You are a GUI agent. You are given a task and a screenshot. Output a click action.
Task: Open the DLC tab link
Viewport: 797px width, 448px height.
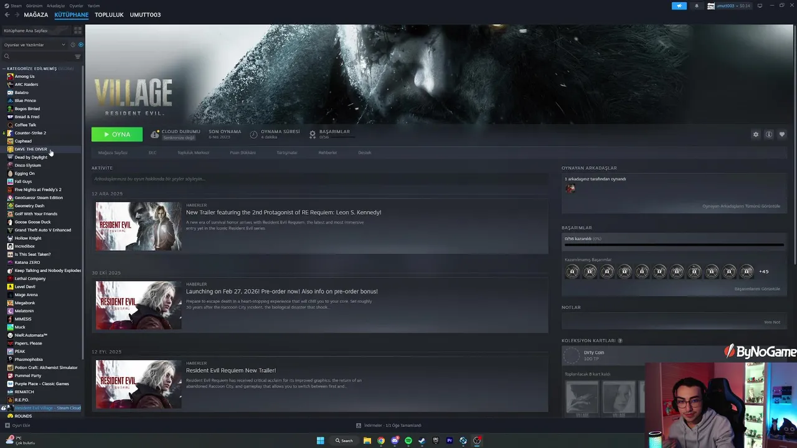(x=153, y=152)
